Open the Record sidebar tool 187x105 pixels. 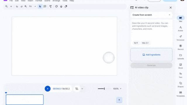(x=181, y=47)
